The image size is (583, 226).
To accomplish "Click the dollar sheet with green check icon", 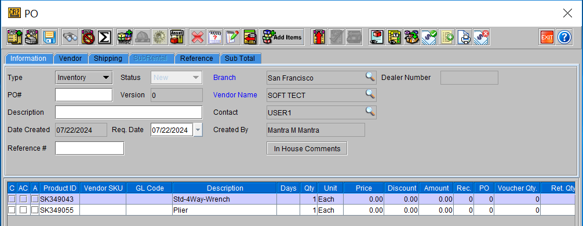I will point(429,37).
